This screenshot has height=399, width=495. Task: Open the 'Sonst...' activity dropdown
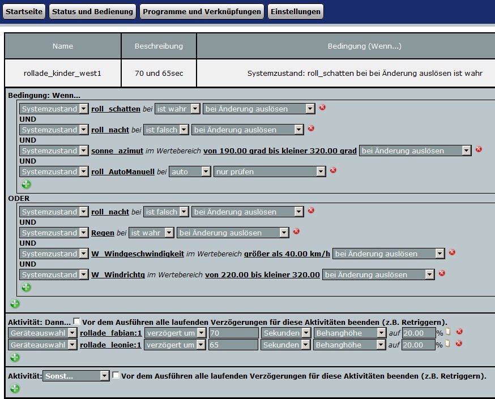(76, 376)
